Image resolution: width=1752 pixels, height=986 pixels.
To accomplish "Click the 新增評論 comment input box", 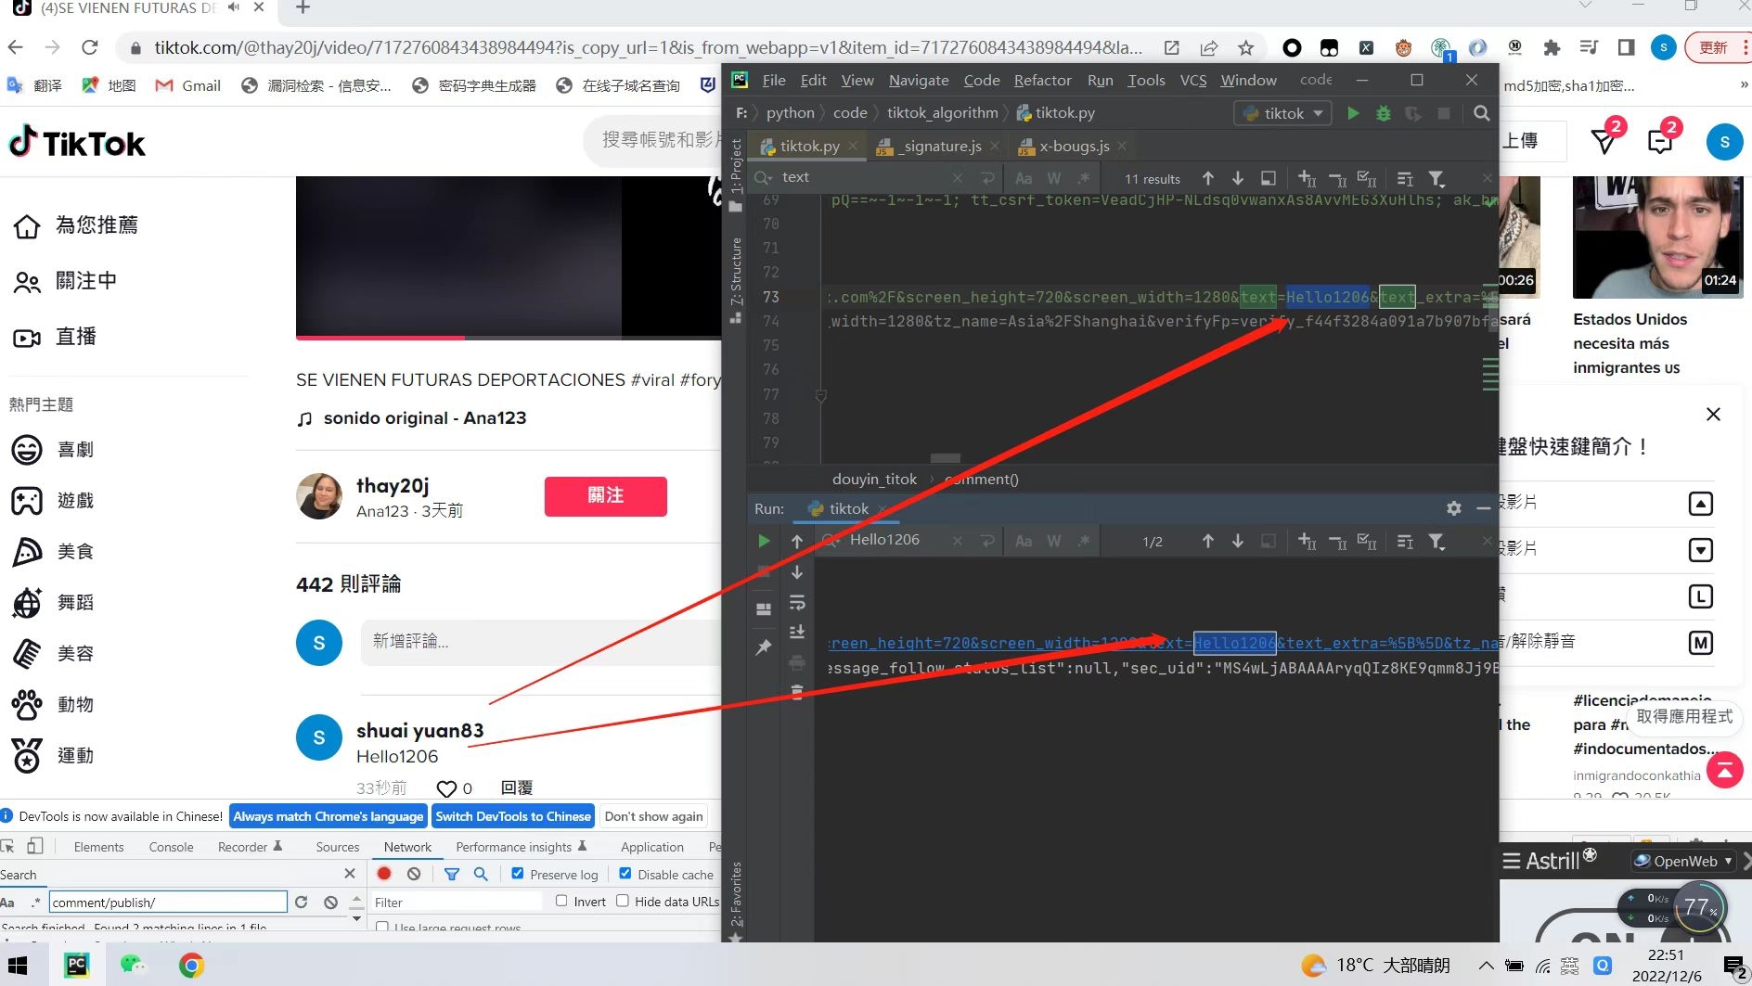I will (540, 642).
